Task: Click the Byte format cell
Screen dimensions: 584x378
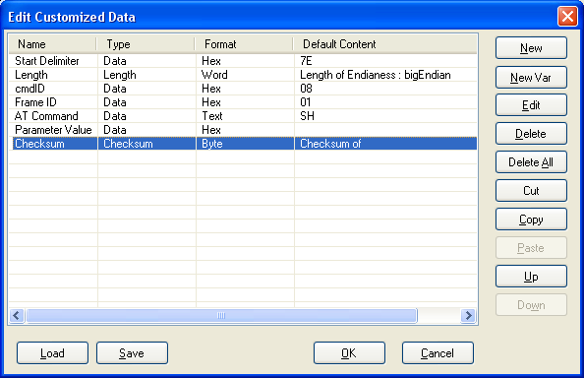Action: point(245,144)
